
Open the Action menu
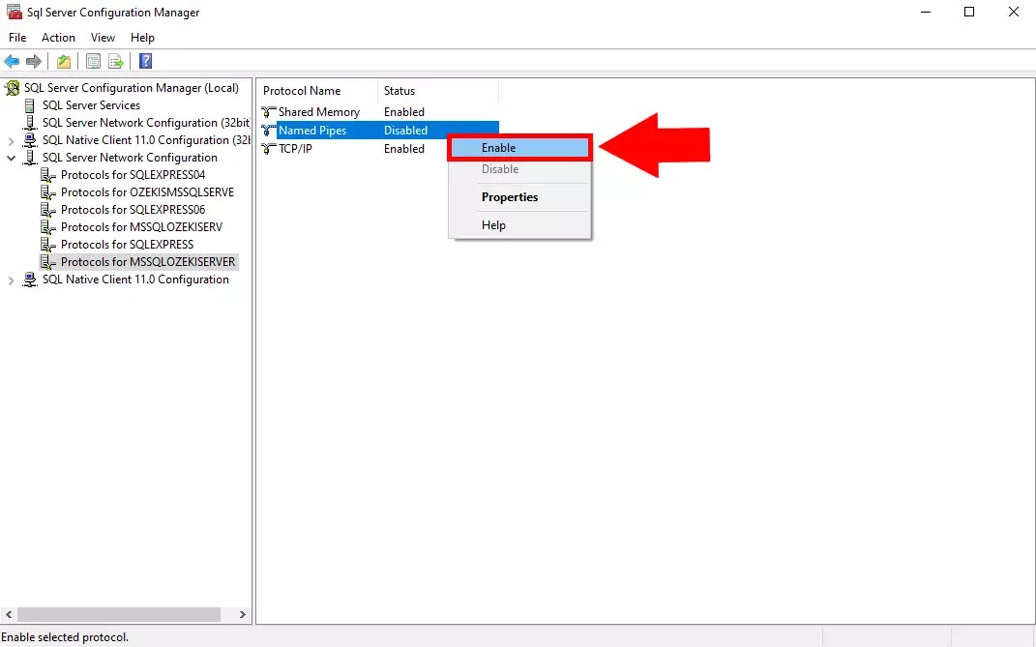(x=58, y=37)
